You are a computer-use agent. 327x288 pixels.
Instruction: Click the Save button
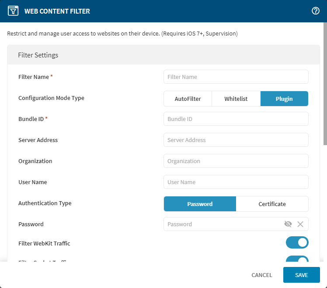[x=302, y=275]
